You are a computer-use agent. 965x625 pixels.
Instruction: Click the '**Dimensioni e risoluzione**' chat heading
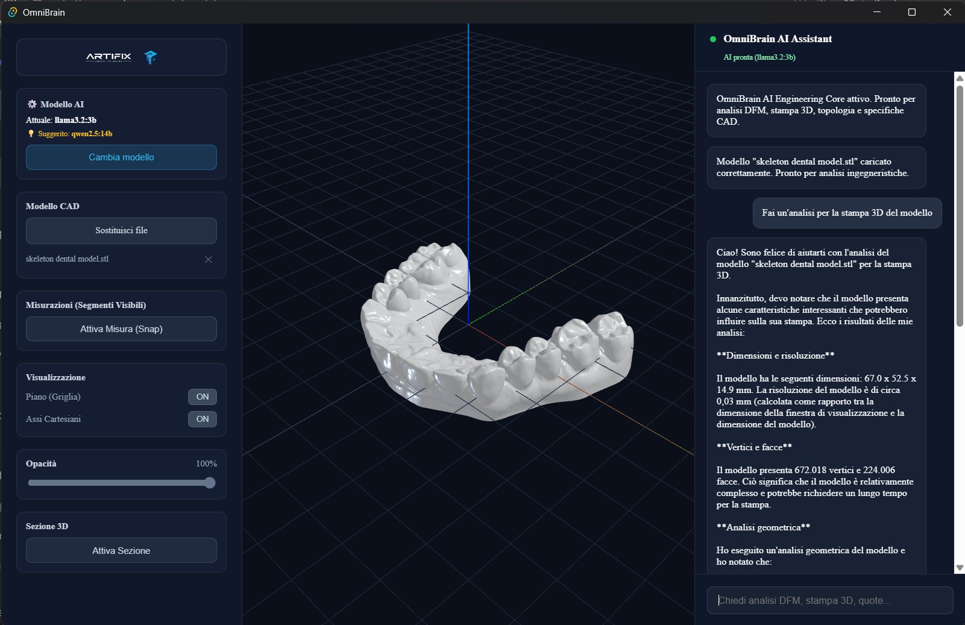(x=775, y=356)
